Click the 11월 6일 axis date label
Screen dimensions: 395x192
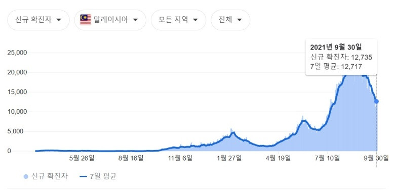[180, 158]
